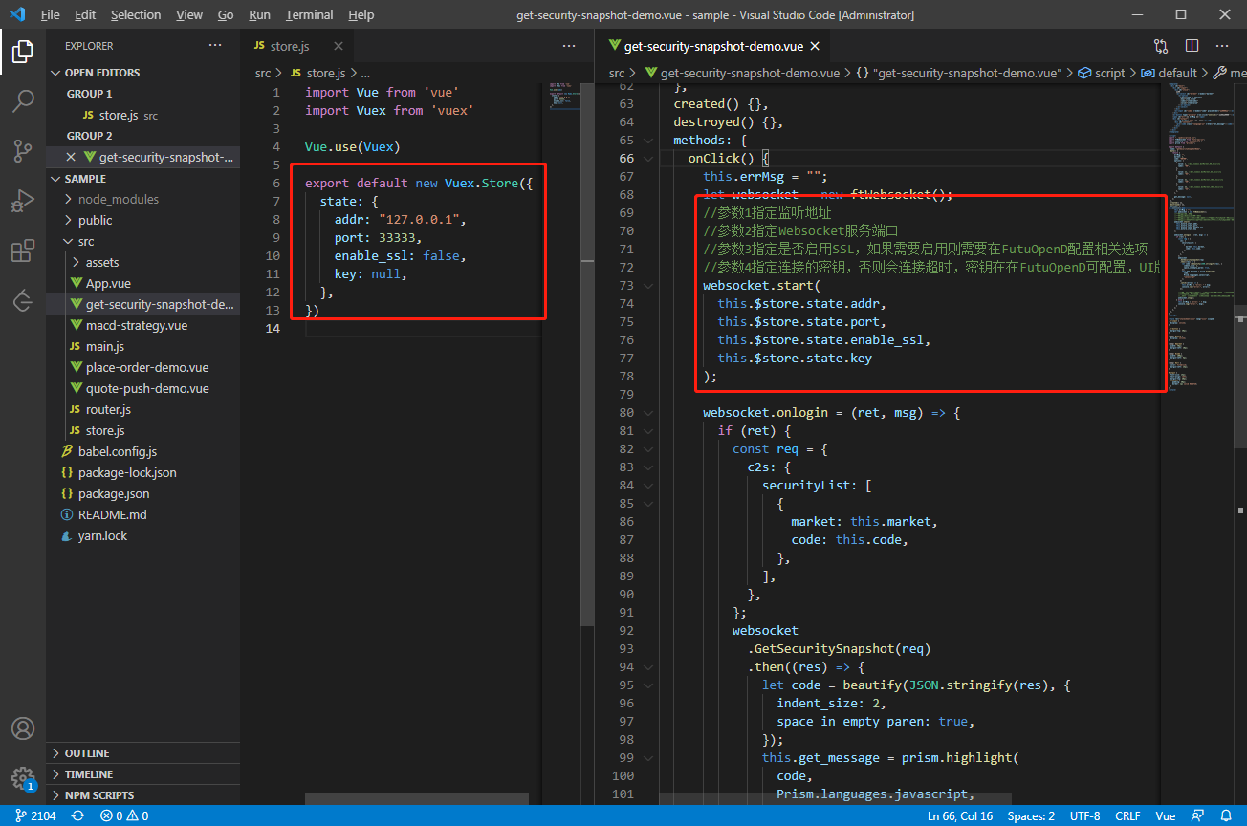1247x826 pixels.
Task: Open the Search view in activity bar
Action: 23,100
